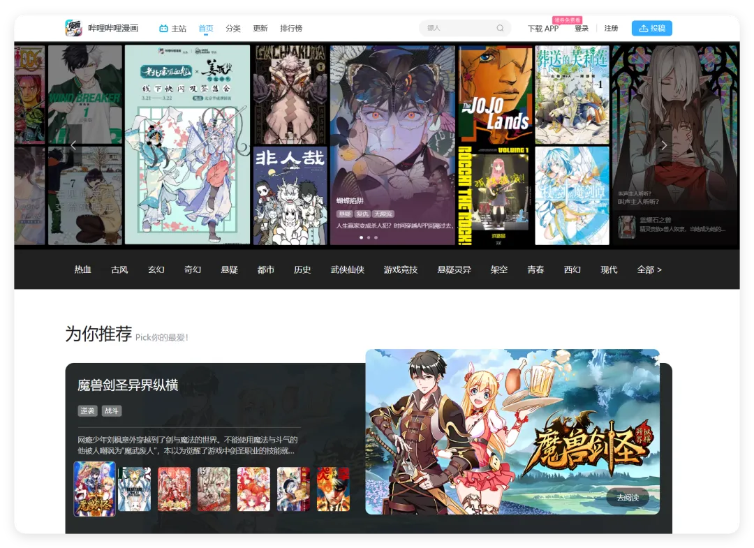
Task: Open the 排行榜 ranking tab
Action: [291, 29]
